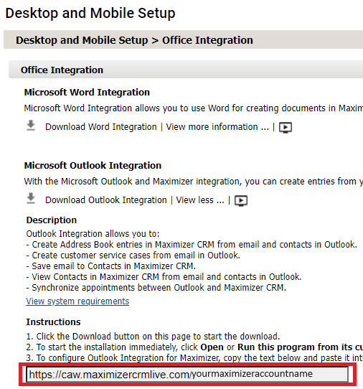Click 'View Contacts in Maximizer CRM' line

[x=164, y=276]
